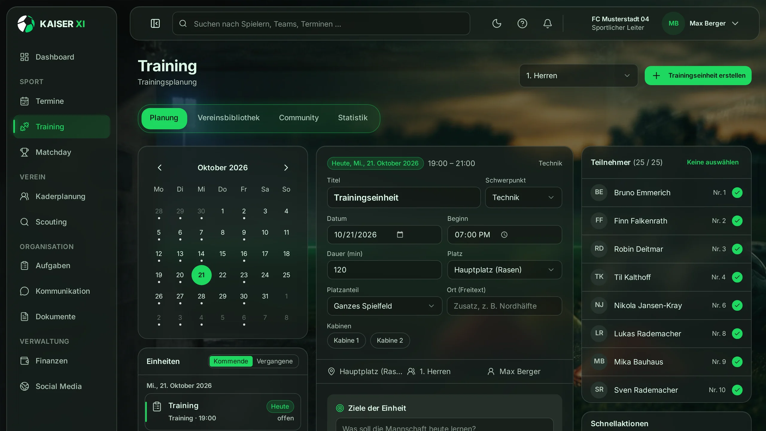Open the Platzanteil Ganzes Spielfeld dropdown
Viewport: 766px width, 431px height.
pyautogui.click(x=384, y=306)
